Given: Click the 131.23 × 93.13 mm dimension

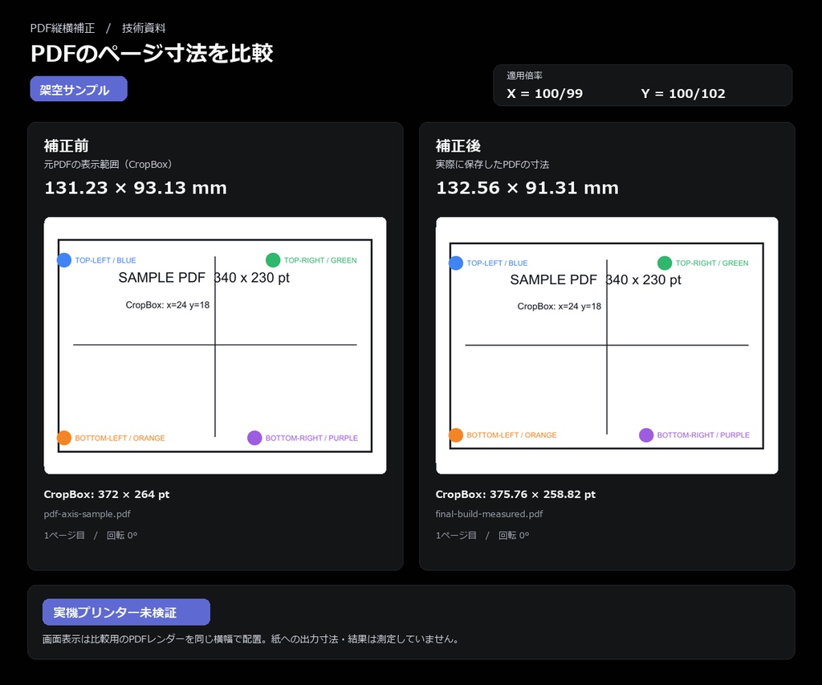Looking at the screenshot, I should (x=135, y=188).
